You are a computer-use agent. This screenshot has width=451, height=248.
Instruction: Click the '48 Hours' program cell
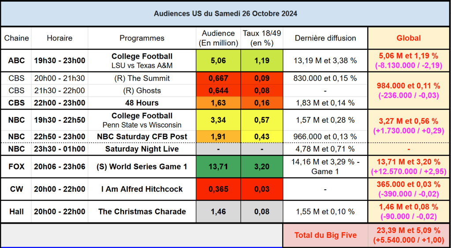pos(142,103)
